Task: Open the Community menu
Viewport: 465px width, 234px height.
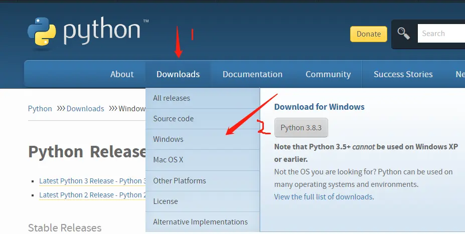Action: 328,74
